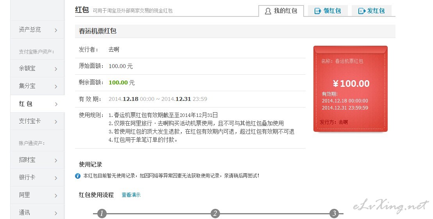Click the red 春运机票红包 envelope card
The image size is (433, 219).
[x=350, y=89]
